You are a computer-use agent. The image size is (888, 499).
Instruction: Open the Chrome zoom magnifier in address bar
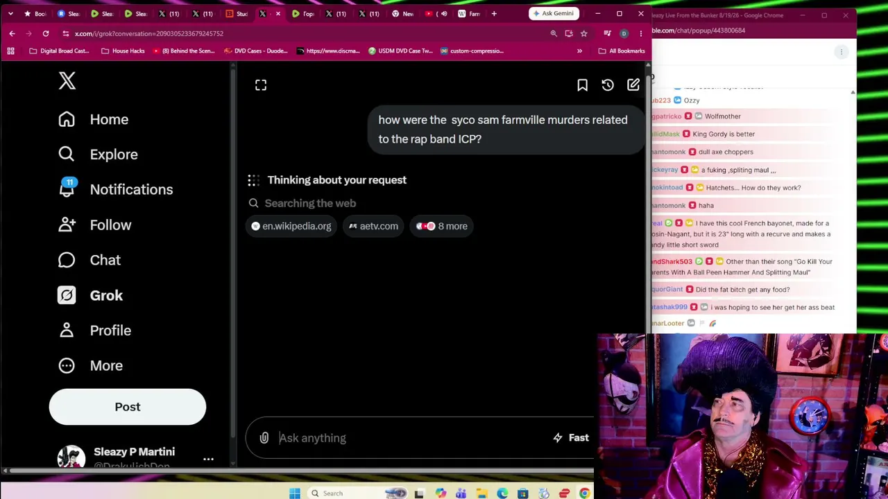coord(554,33)
